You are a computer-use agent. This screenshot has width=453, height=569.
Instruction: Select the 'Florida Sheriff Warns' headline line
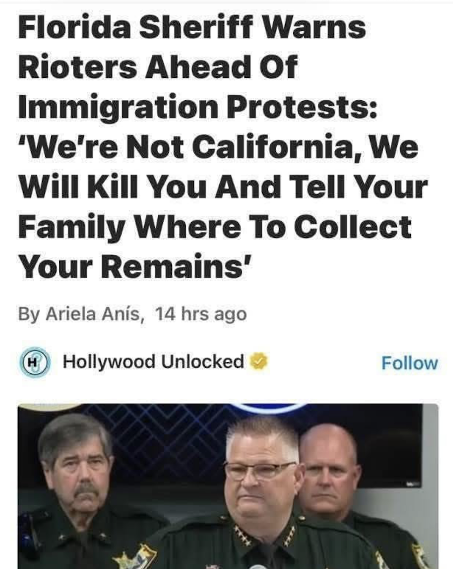click(x=192, y=27)
